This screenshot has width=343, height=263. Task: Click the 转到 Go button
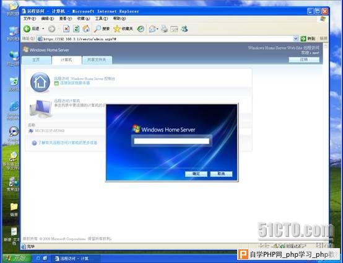(x=308, y=39)
